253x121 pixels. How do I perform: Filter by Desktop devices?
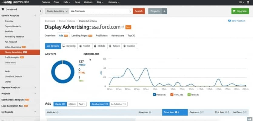tap(69, 46)
